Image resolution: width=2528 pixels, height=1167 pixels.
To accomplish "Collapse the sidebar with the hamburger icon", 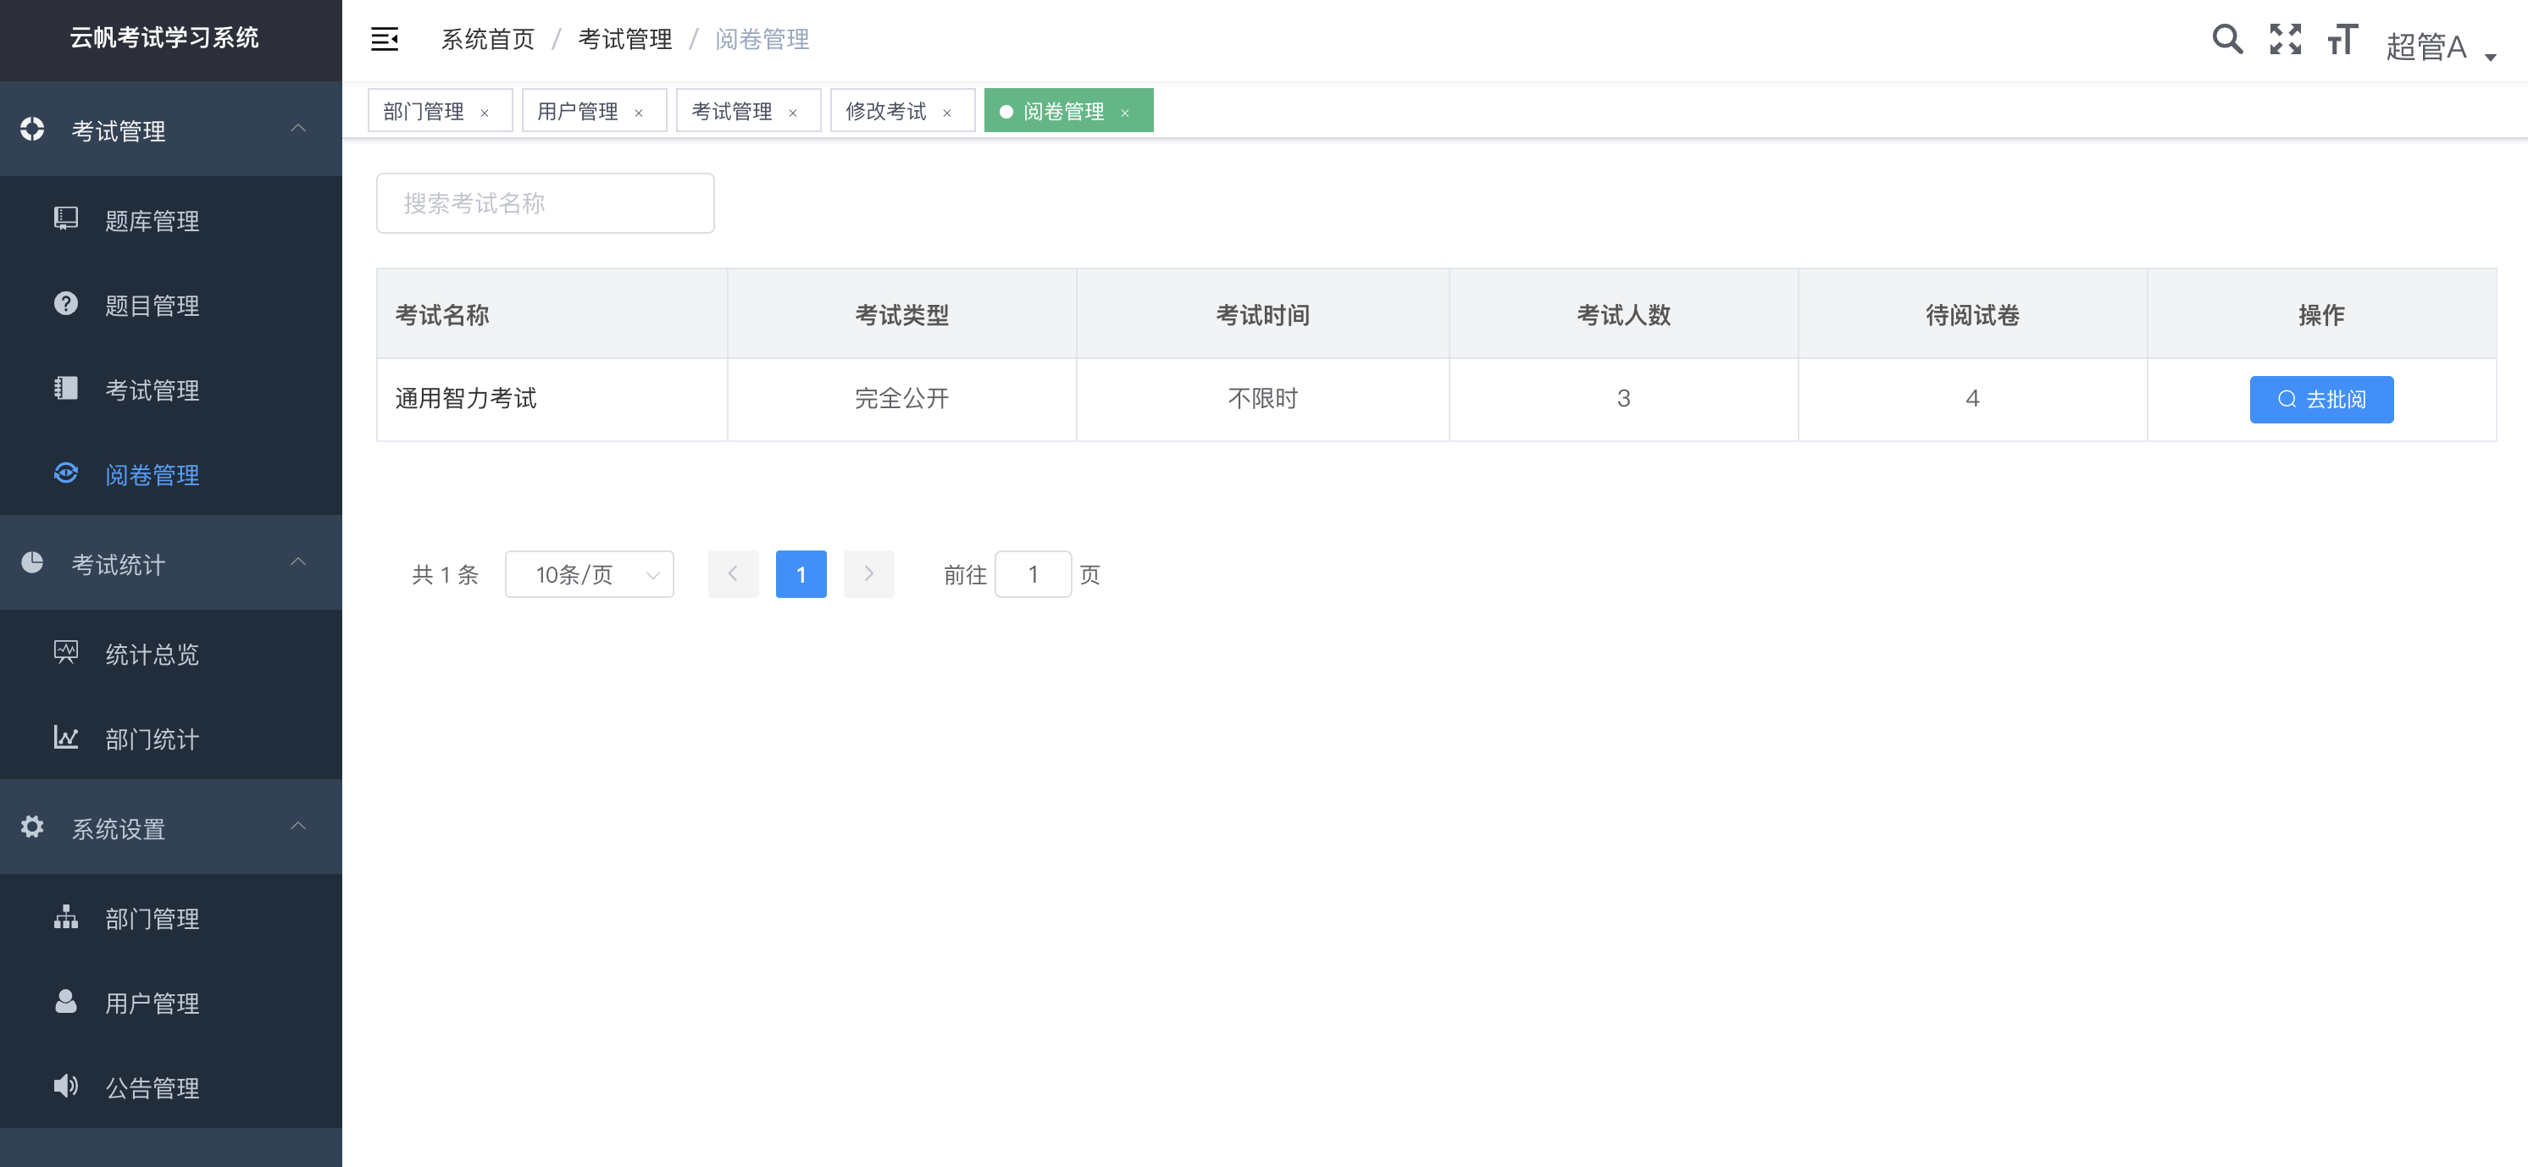I will pos(385,39).
